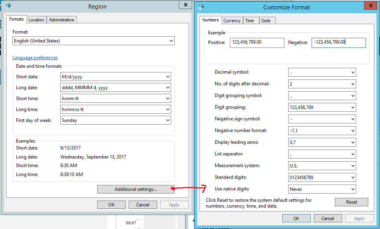Click the Additional settings button
This screenshot has width=380, height=229.
[136, 189]
